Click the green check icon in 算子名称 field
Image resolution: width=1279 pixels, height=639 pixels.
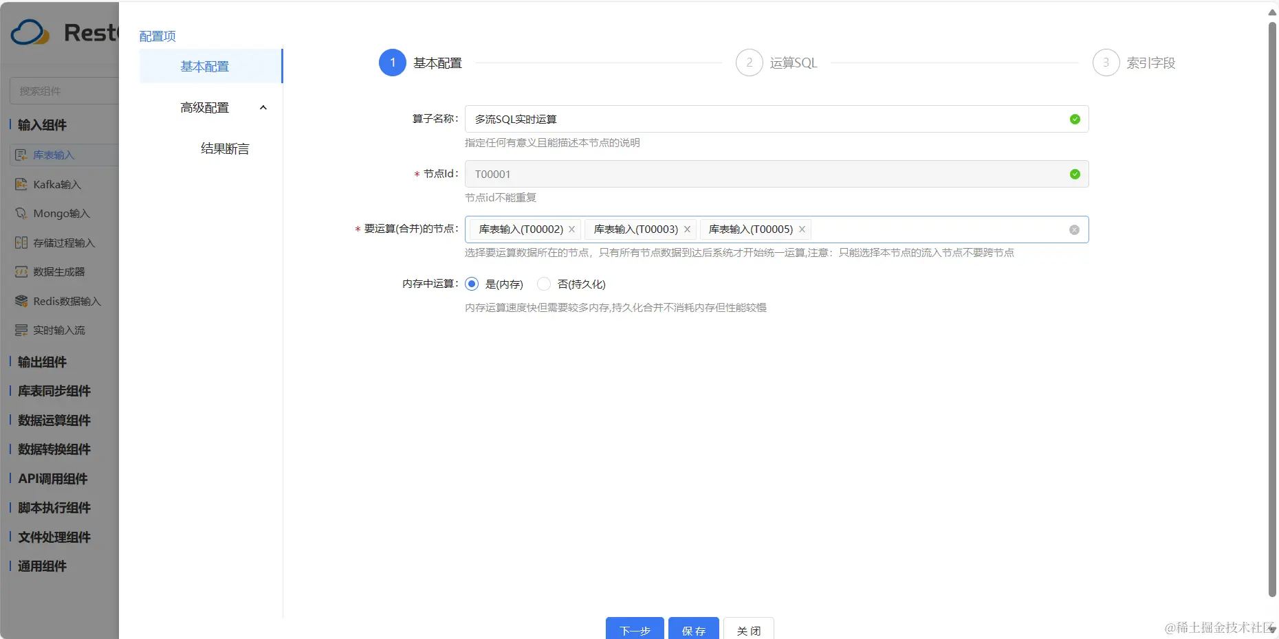coord(1075,120)
